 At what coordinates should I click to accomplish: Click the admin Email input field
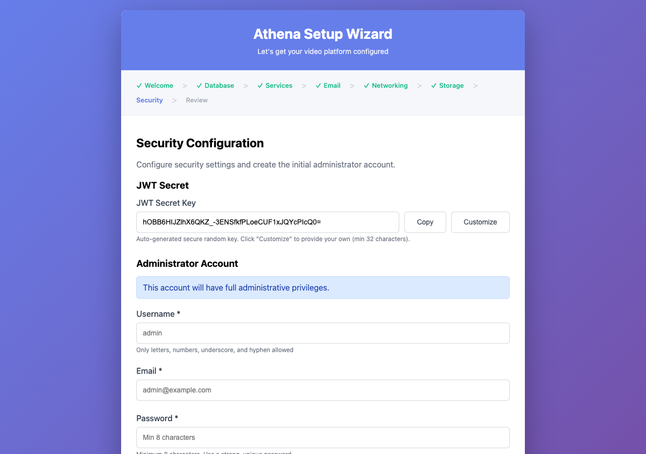323,390
